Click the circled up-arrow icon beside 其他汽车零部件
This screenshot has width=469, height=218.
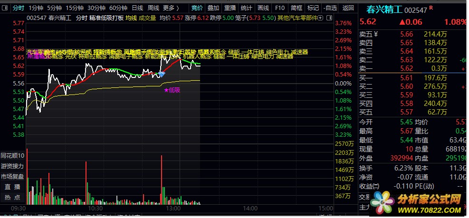[x=320, y=18]
